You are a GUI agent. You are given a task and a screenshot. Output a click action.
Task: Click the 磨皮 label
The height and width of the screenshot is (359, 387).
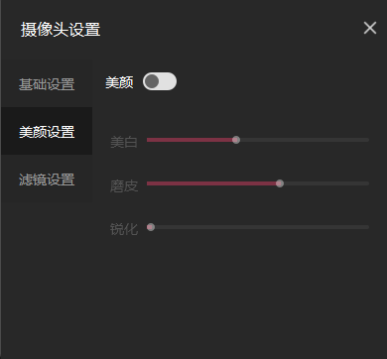pos(124,186)
